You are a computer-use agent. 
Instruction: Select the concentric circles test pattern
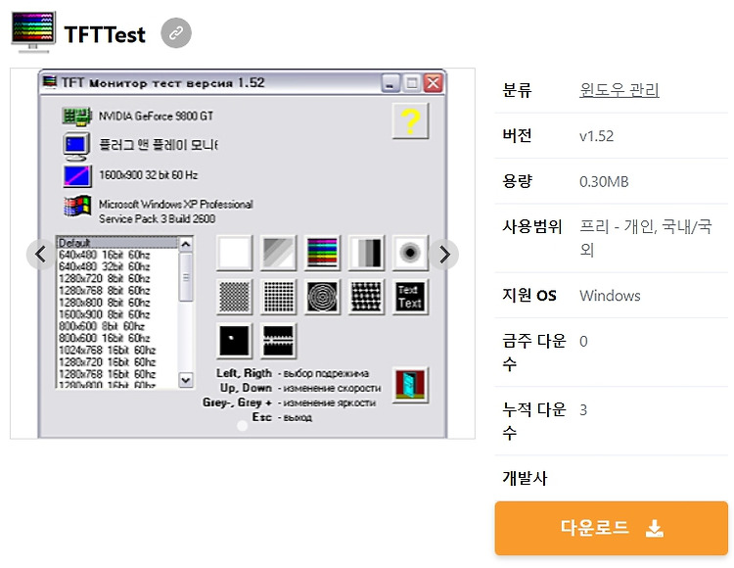coord(322,297)
